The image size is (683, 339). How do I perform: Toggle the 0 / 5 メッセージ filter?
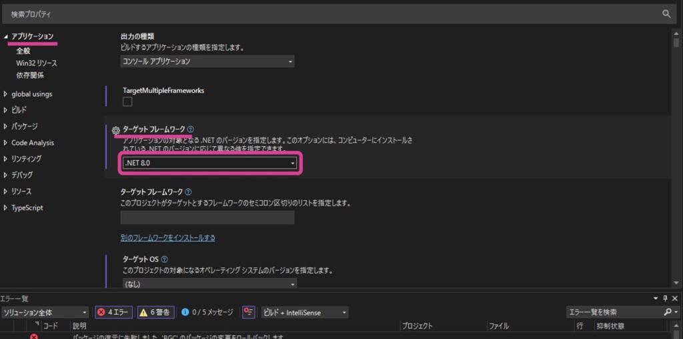click(207, 312)
